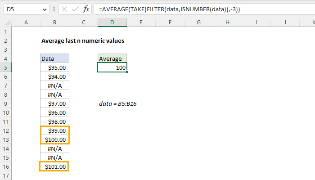Screen dimensions: 315x180
Task: Select column E header
Action: coord(141,22)
